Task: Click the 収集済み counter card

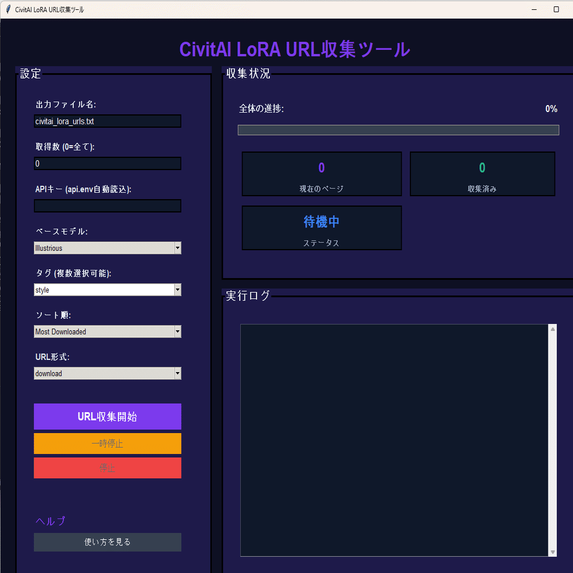Action: click(x=482, y=174)
